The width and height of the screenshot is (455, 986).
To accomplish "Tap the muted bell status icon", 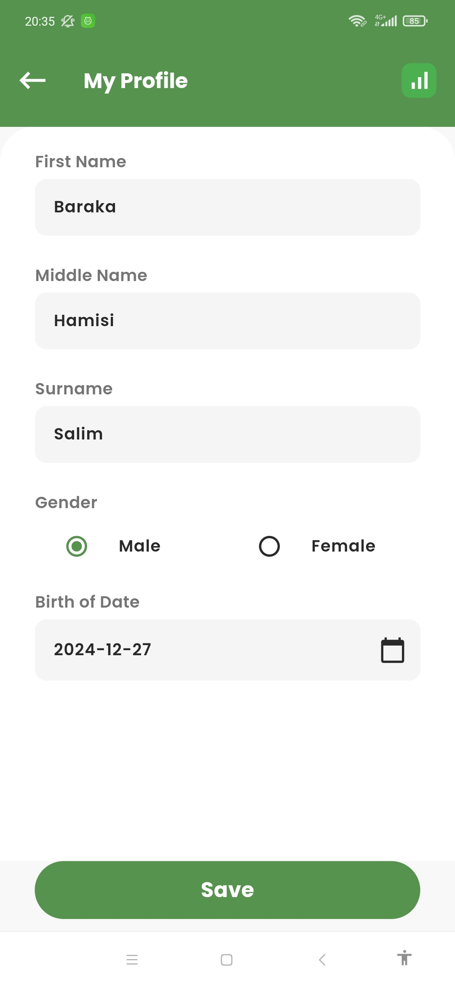I will coord(67,21).
